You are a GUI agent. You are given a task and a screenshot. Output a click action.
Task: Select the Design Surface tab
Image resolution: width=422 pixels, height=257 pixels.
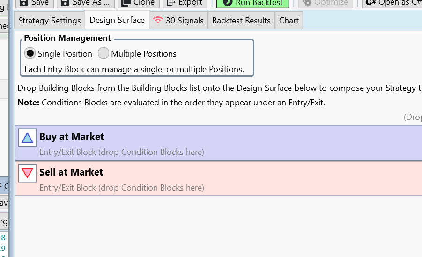point(117,20)
